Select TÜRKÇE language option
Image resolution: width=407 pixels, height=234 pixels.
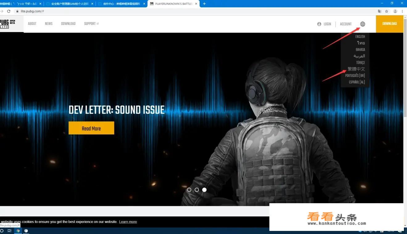pyautogui.click(x=360, y=63)
